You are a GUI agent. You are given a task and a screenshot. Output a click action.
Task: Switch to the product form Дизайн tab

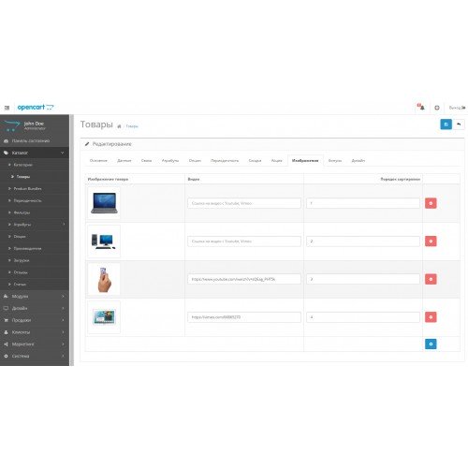pyautogui.click(x=358, y=160)
